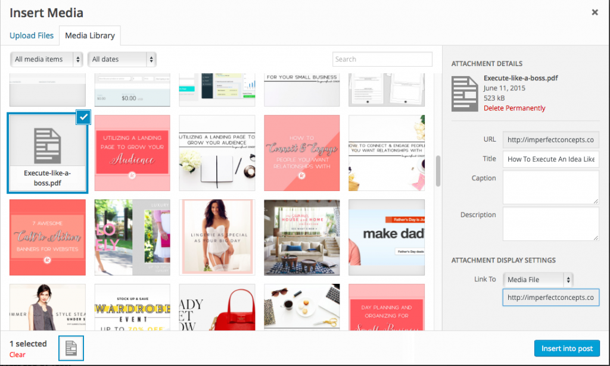Screen dimensions: 610x366
Task: Click the Execute-like-a-boss.pdf filename in details
Action: [x=521, y=78]
